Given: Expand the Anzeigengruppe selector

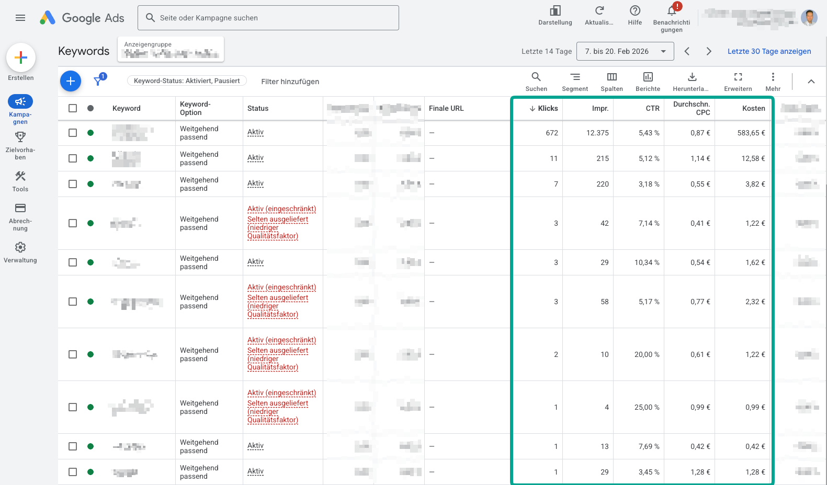Looking at the screenshot, I should [x=171, y=50].
